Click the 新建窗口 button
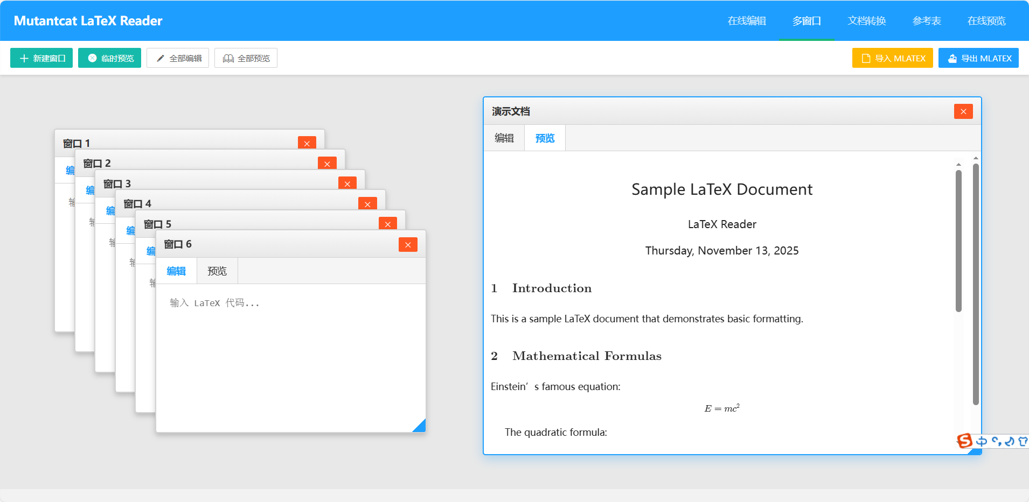1029x502 pixels. [x=41, y=58]
